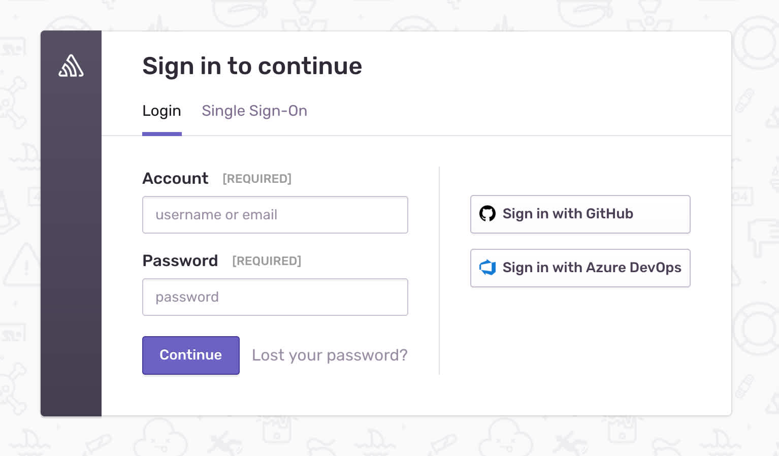The width and height of the screenshot is (779, 456).
Task: Click the GitHub octocat icon
Action: point(488,214)
